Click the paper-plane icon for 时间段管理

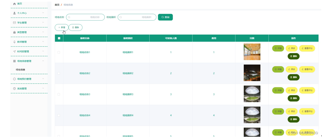tap(14, 51)
